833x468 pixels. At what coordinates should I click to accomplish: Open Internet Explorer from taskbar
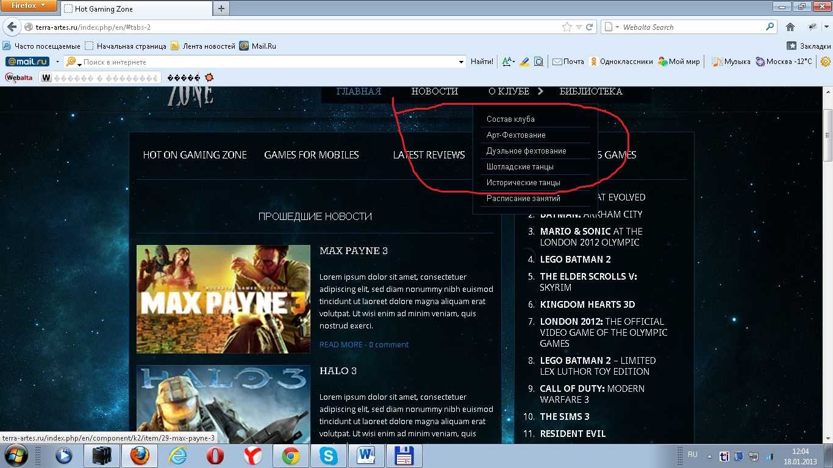pos(177,456)
